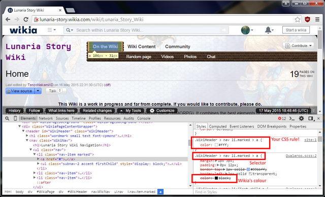This screenshot has width=325, height=197.
Task: Open the Wikia hub list dropdown
Action: (52, 30)
